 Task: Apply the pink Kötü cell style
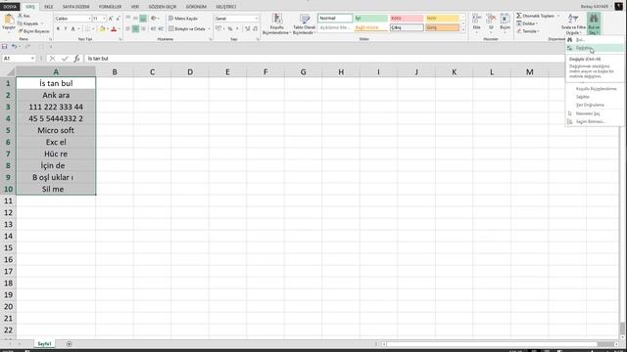pyautogui.click(x=407, y=19)
